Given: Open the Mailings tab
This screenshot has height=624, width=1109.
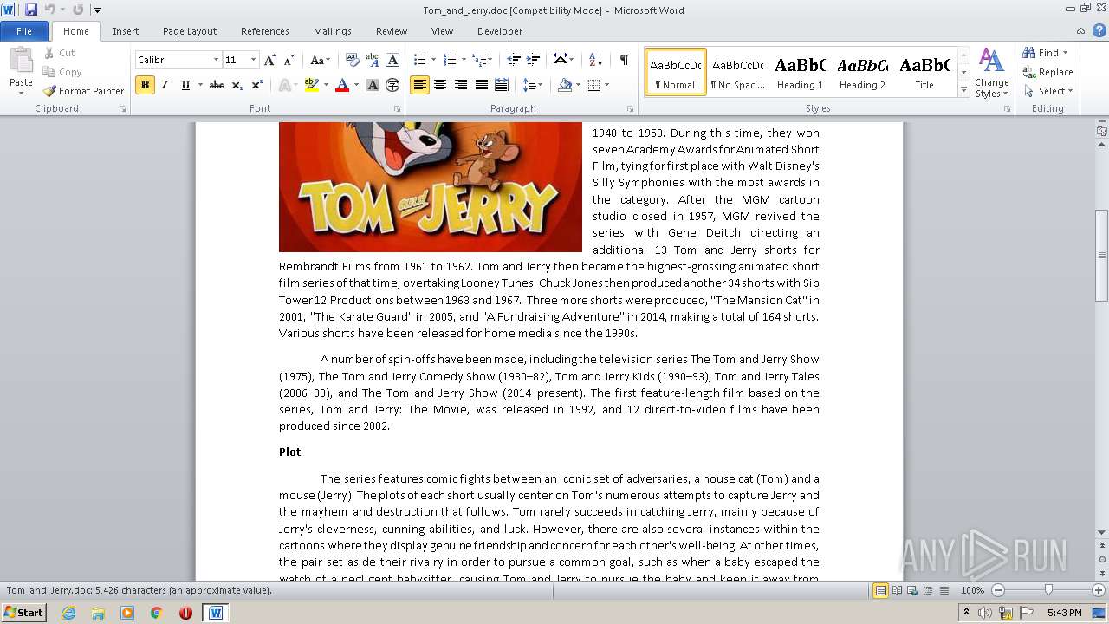Looking at the screenshot, I should (333, 31).
